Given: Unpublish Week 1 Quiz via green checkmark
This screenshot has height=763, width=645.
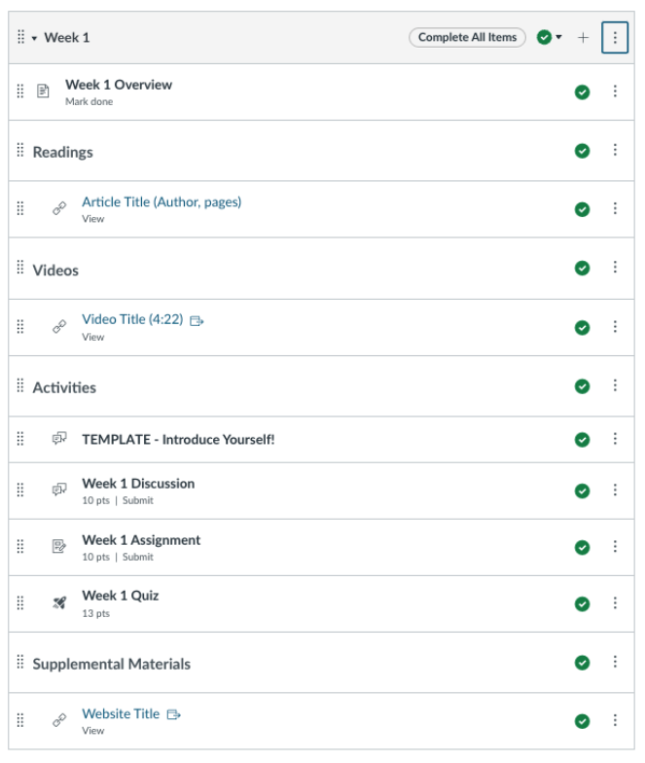Looking at the screenshot, I should pyautogui.click(x=582, y=603).
